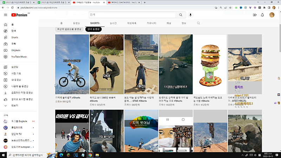
Task: Switch to the Videos channel tab
Action: tap(76, 23)
